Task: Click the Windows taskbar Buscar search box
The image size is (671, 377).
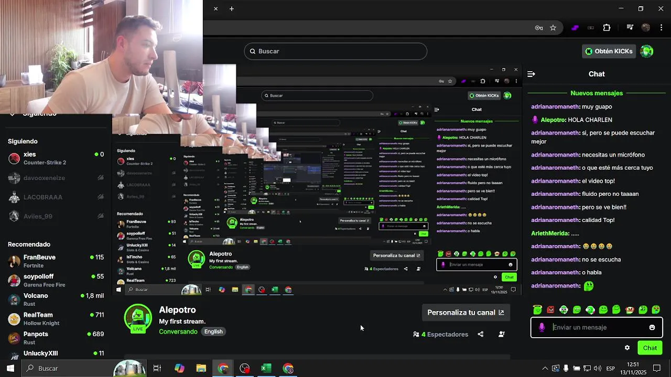Action: tap(84, 368)
